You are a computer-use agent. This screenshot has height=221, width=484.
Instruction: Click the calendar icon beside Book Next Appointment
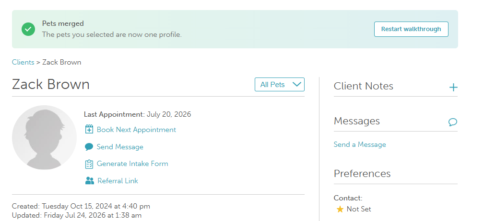pyautogui.click(x=89, y=129)
